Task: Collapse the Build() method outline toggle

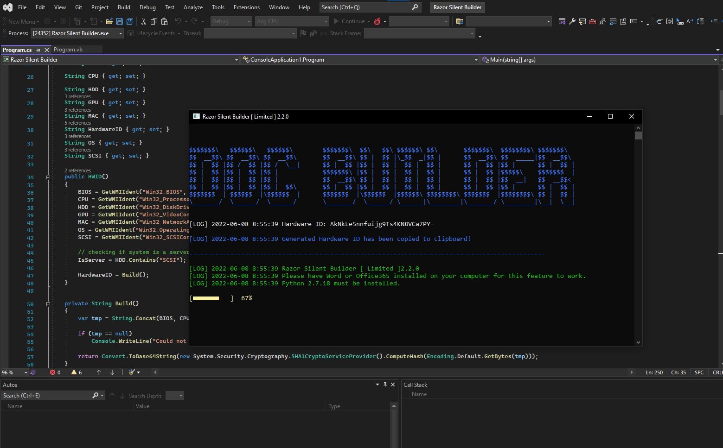Action: pyautogui.click(x=48, y=304)
